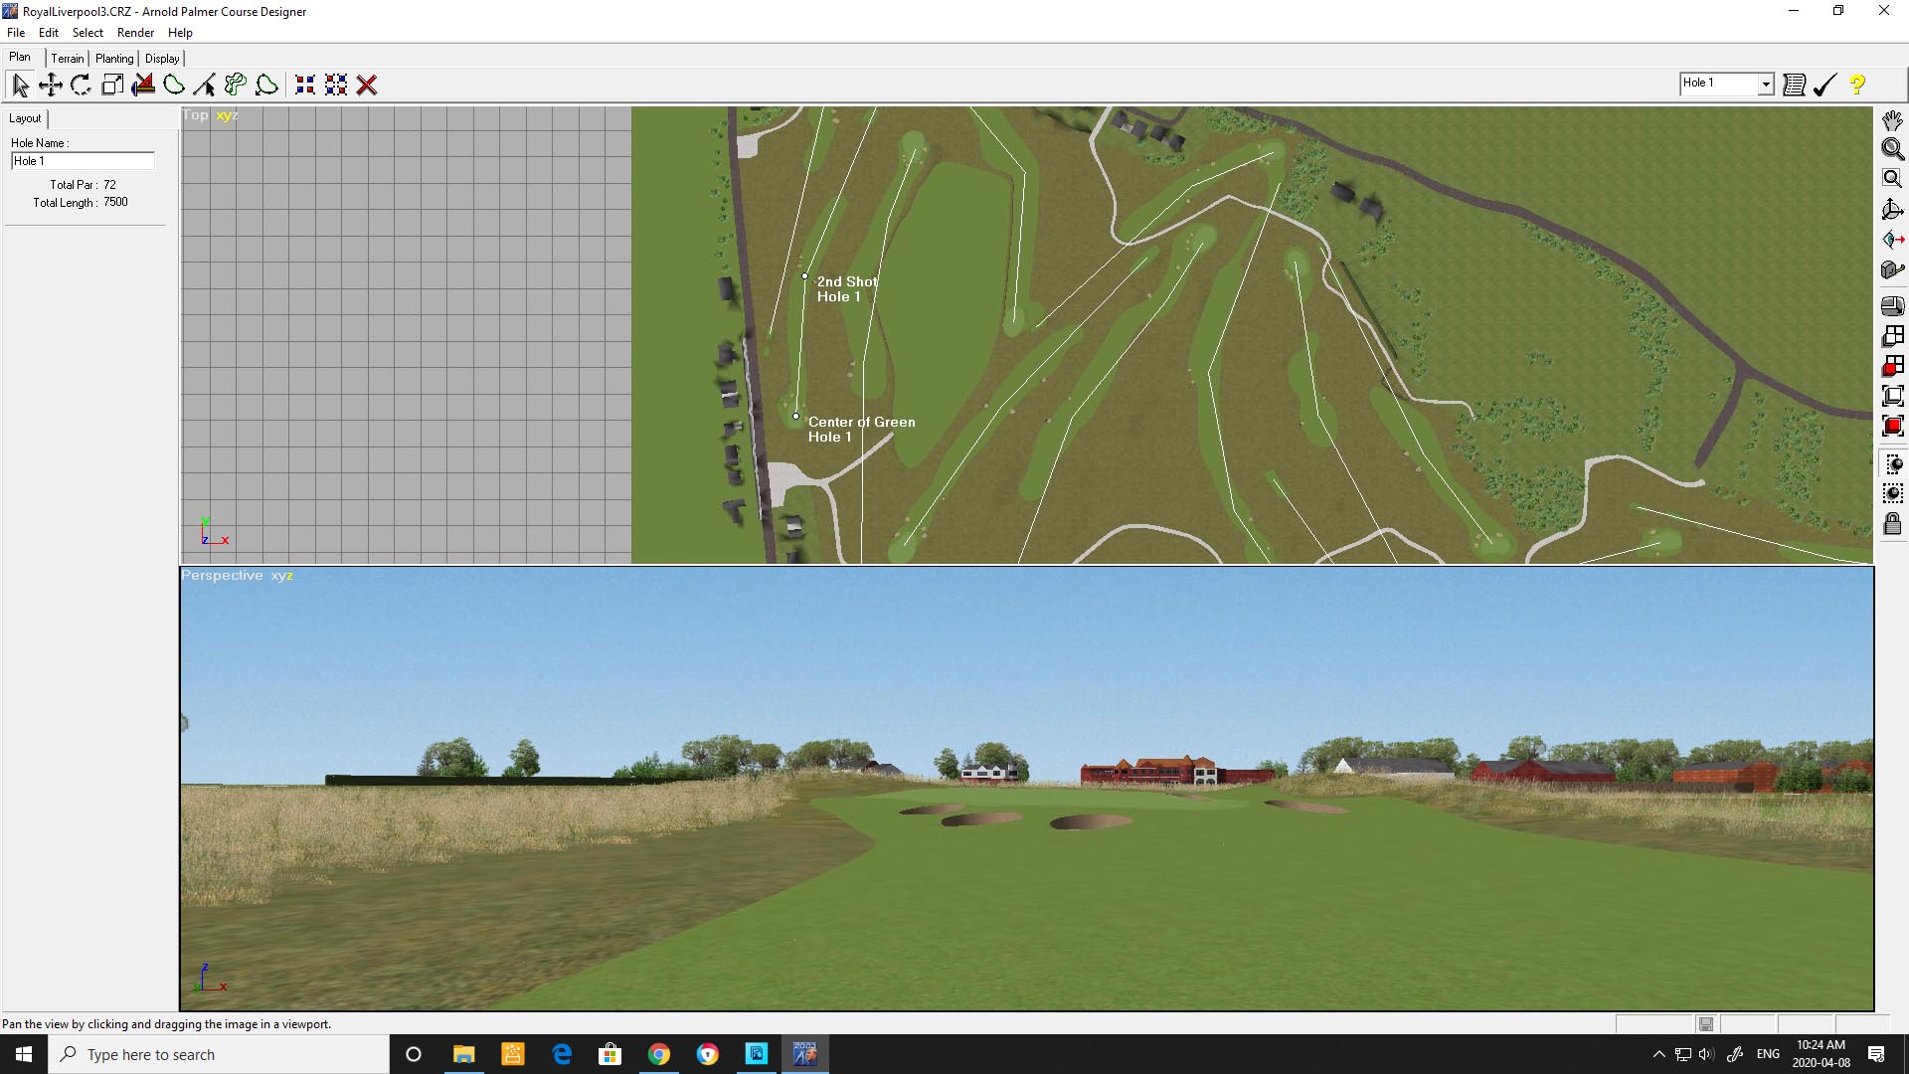The width and height of the screenshot is (1909, 1074).
Task: Open Chrome from the taskbar
Action: [x=659, y=1054]
